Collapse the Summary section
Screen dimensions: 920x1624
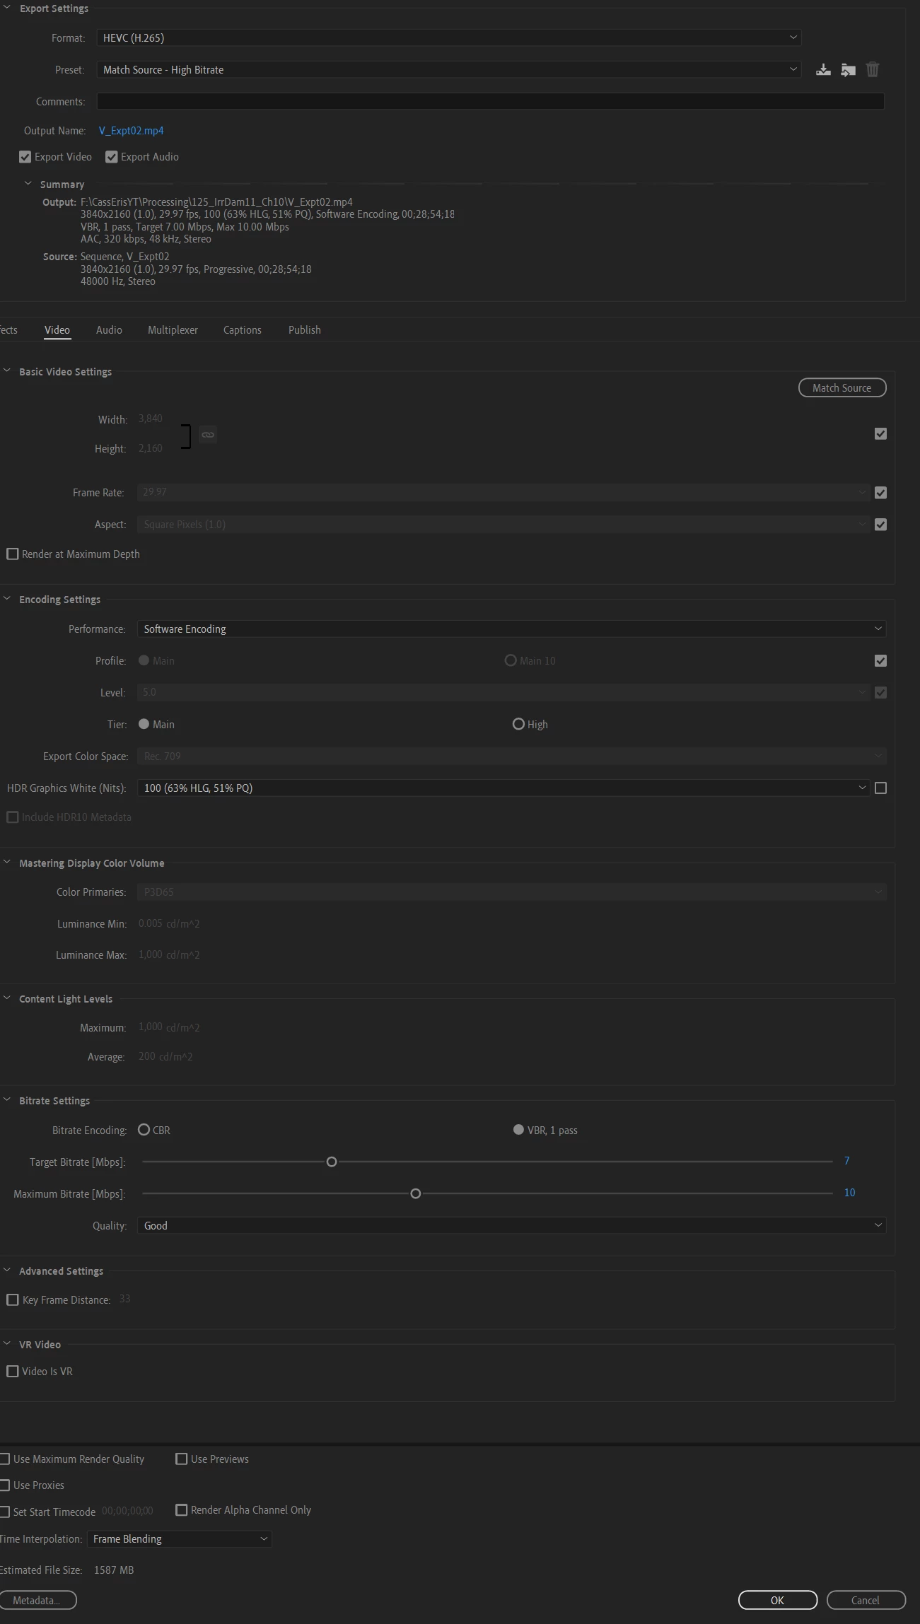pos(28,184)
